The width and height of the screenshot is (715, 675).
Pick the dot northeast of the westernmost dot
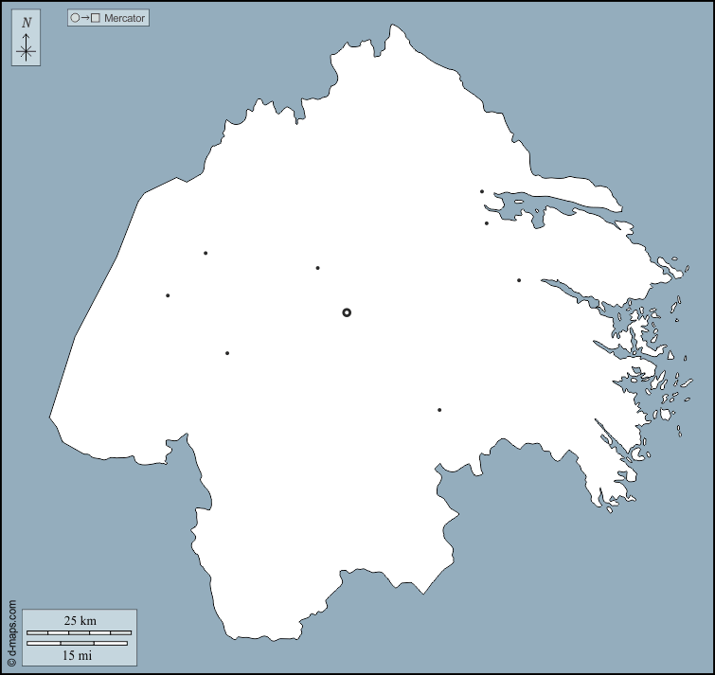coord(206,253)
